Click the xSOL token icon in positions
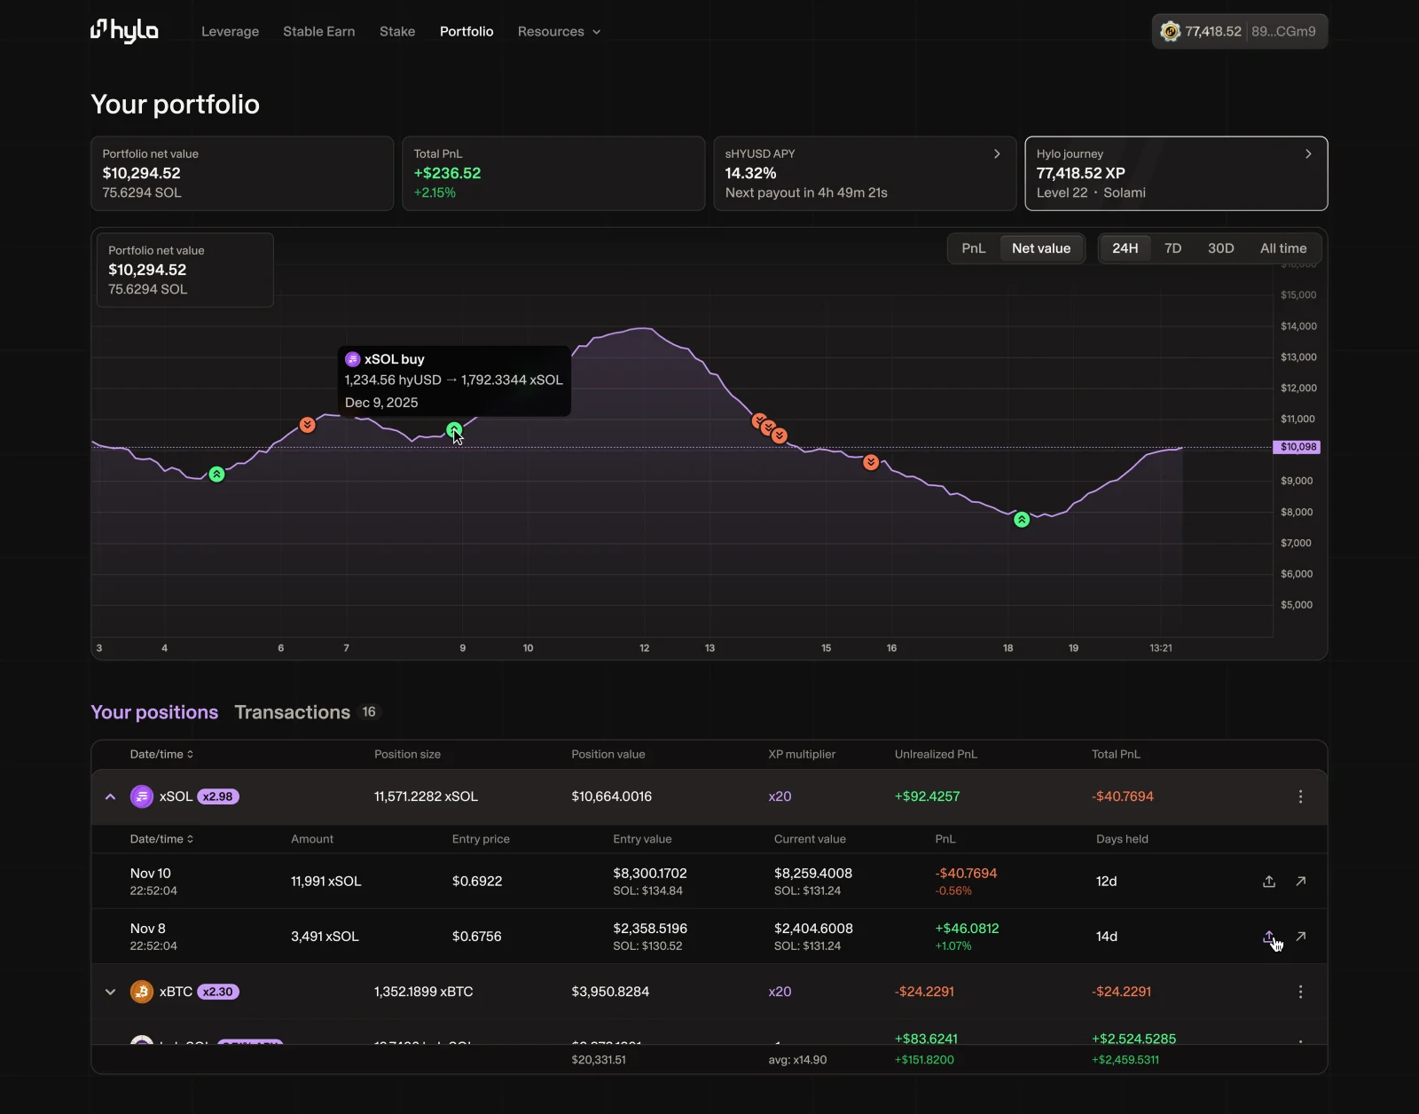This screenshot has height=1114, width=1419. (x=142, y=796)
